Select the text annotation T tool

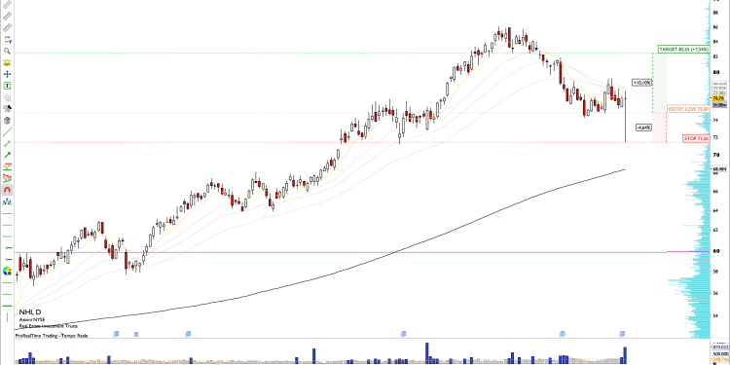[x=7, y=86]
